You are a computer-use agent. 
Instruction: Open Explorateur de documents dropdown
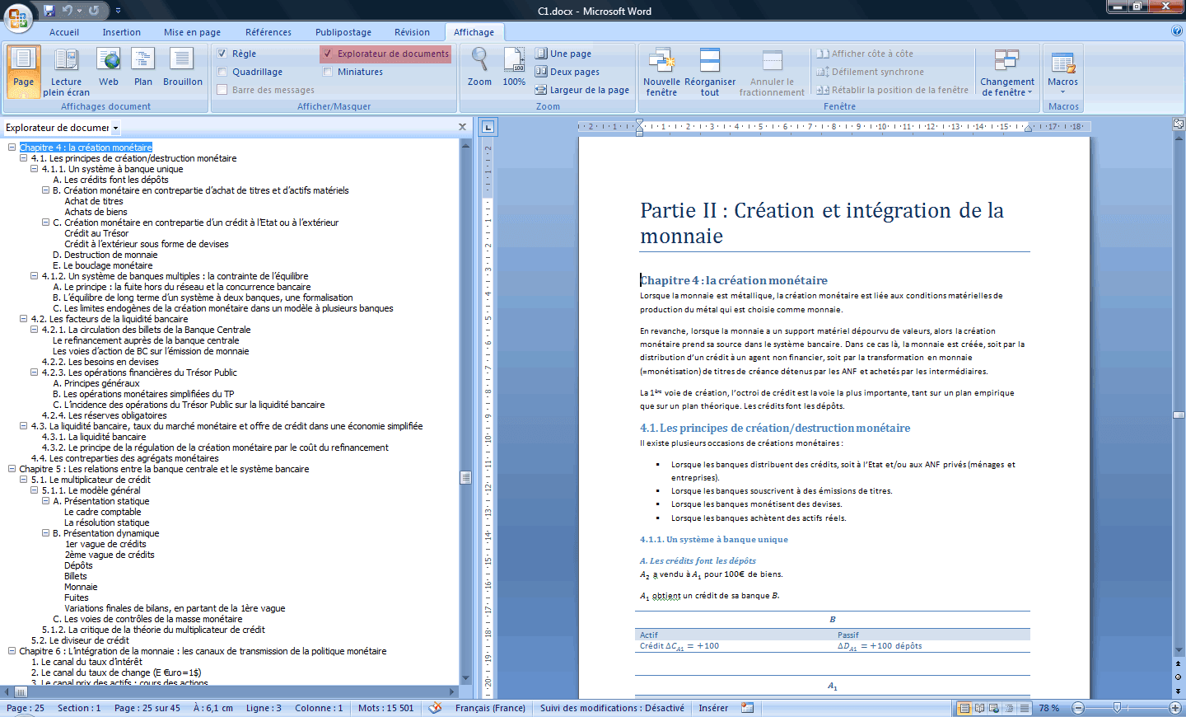point(116,128)
